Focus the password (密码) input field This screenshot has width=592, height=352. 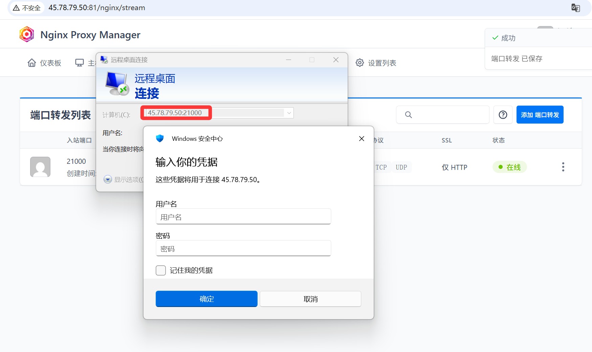pos(243,249)
